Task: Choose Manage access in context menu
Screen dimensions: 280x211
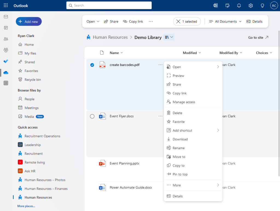Action: click(x=193, y=102)
